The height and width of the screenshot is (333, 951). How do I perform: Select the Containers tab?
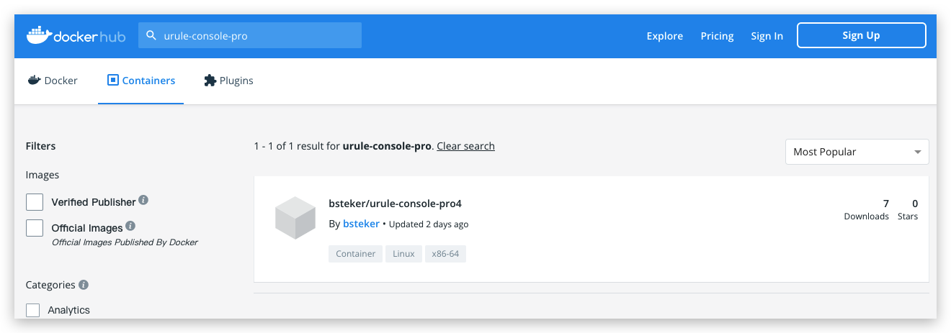pyautogui.click(x=141, y=81)
